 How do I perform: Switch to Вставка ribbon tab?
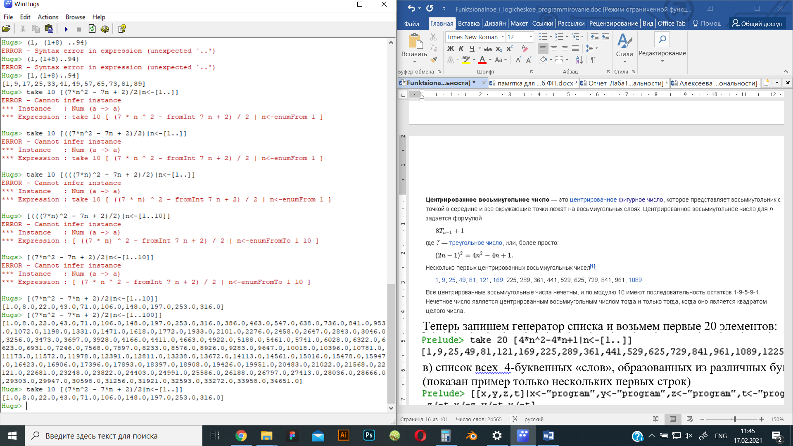pyautogui.click(x=469, y=24)
